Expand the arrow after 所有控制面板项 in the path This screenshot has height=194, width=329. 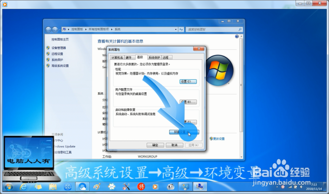tap(112, 29)
